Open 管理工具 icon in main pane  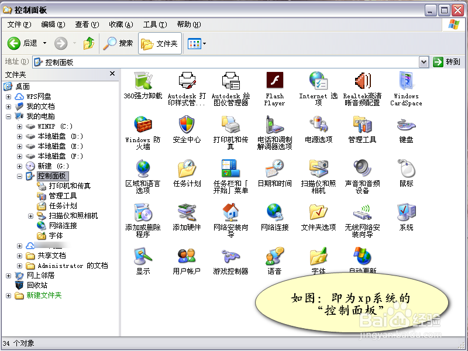(362, 125)
